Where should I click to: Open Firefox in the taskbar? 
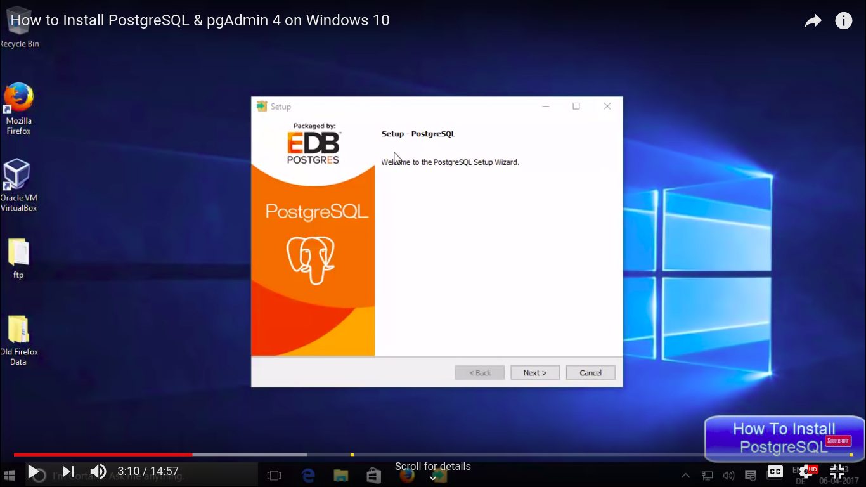click(407, 475)
